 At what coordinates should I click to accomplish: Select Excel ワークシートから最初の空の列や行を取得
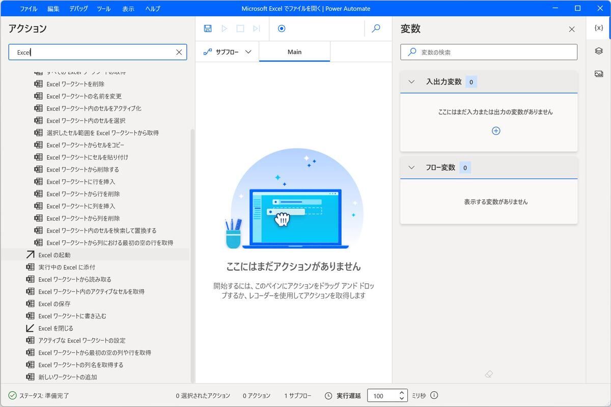coord(95,353)
